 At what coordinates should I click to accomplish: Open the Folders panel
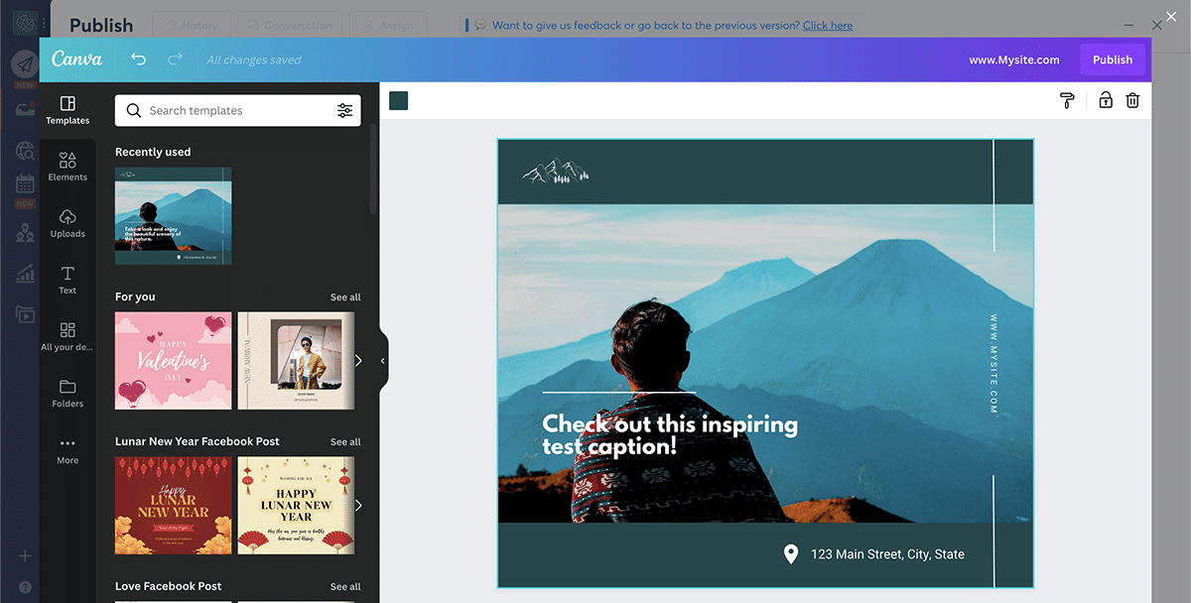[67, 394]
